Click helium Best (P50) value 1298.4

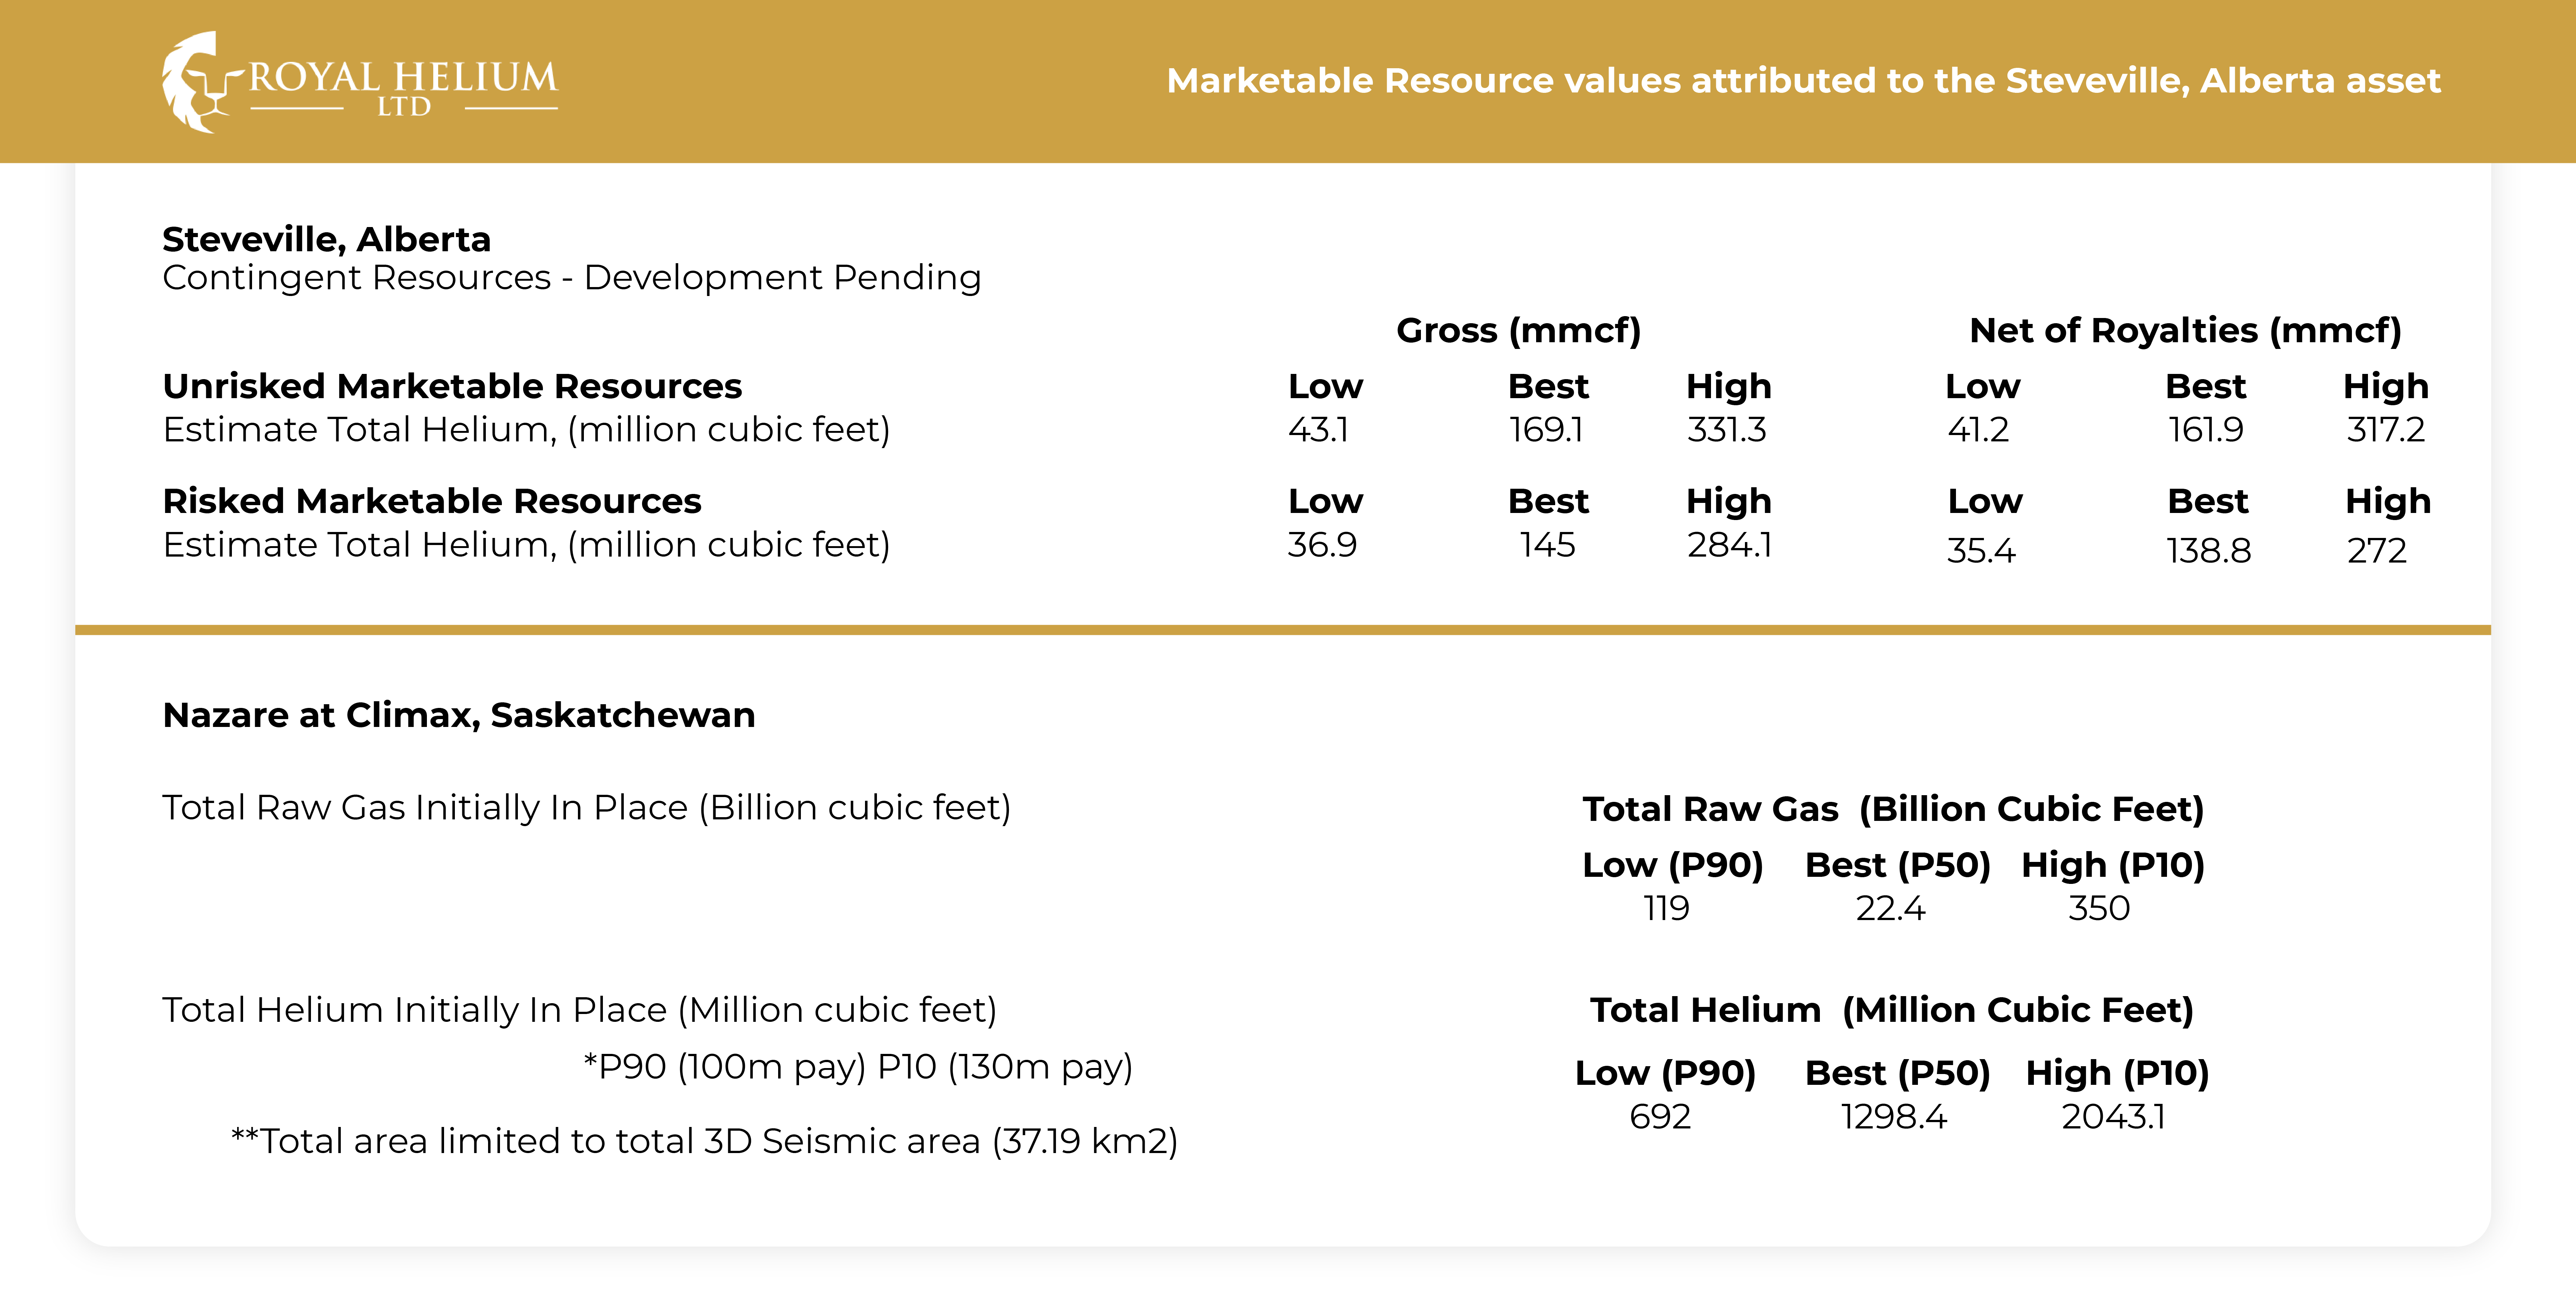tap(1894, 1117)
